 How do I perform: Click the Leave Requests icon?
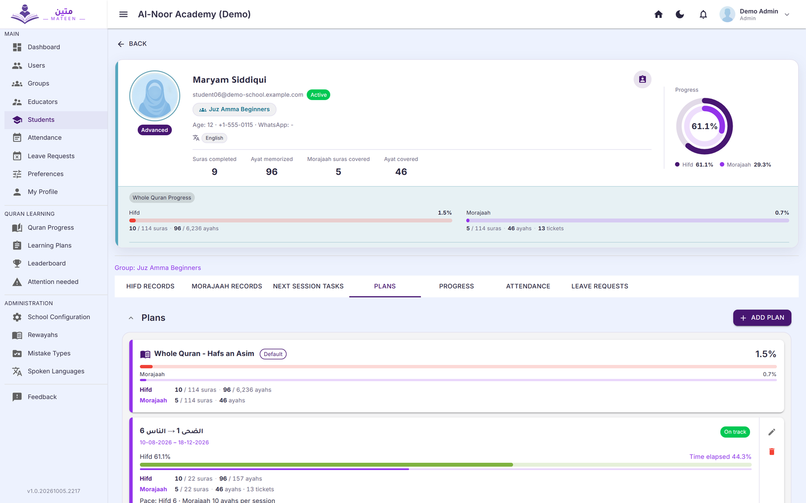tap(17, 156)
